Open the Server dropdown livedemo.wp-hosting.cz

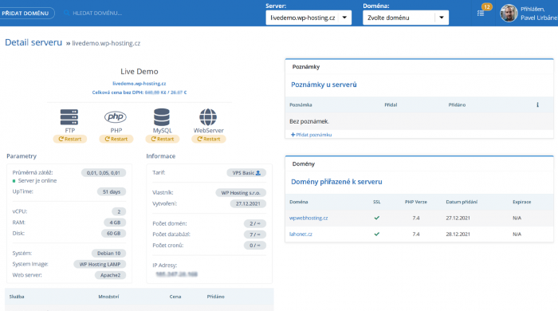pos(308,18)
